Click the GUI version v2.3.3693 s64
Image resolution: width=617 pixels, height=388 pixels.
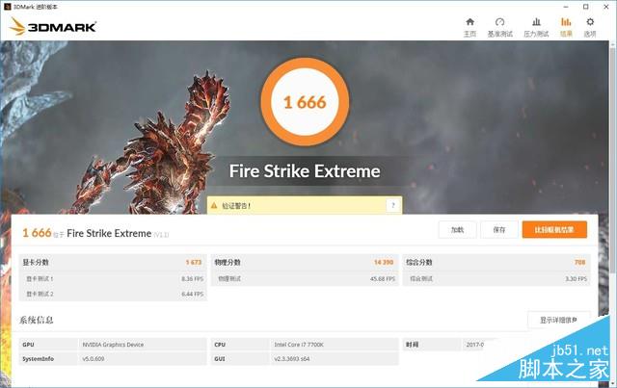[x=291, y=359]
